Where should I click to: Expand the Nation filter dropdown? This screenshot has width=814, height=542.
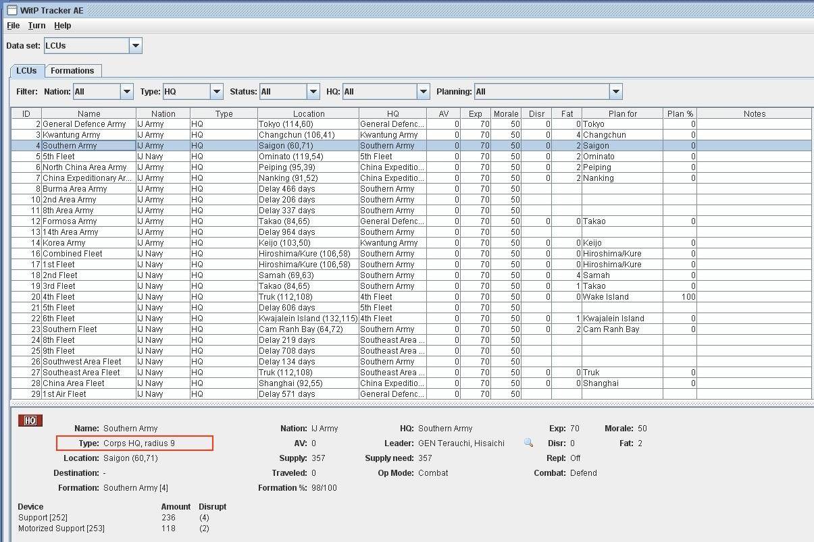pos(126,92)
